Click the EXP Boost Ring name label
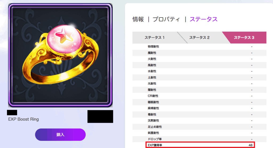The height and width of the screenshot is (148, 273). coord(23,119)
